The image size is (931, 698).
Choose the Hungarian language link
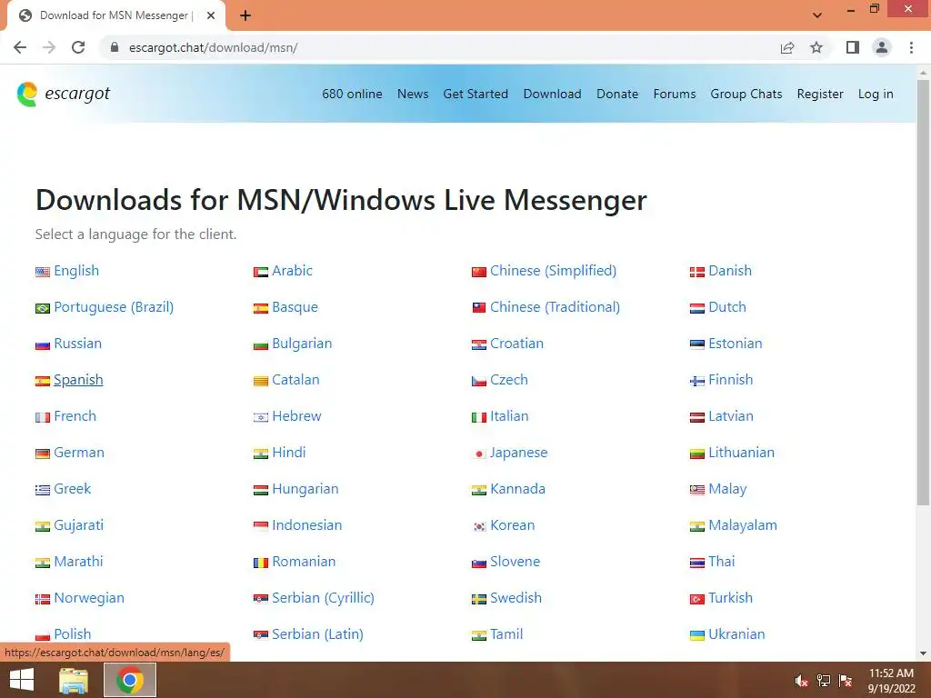click(305, 488)
